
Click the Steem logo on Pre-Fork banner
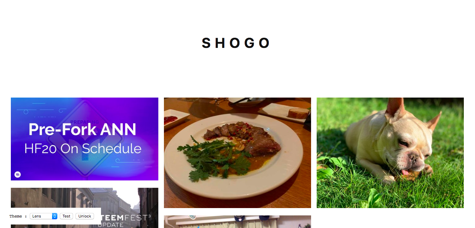tap(17, 174)
